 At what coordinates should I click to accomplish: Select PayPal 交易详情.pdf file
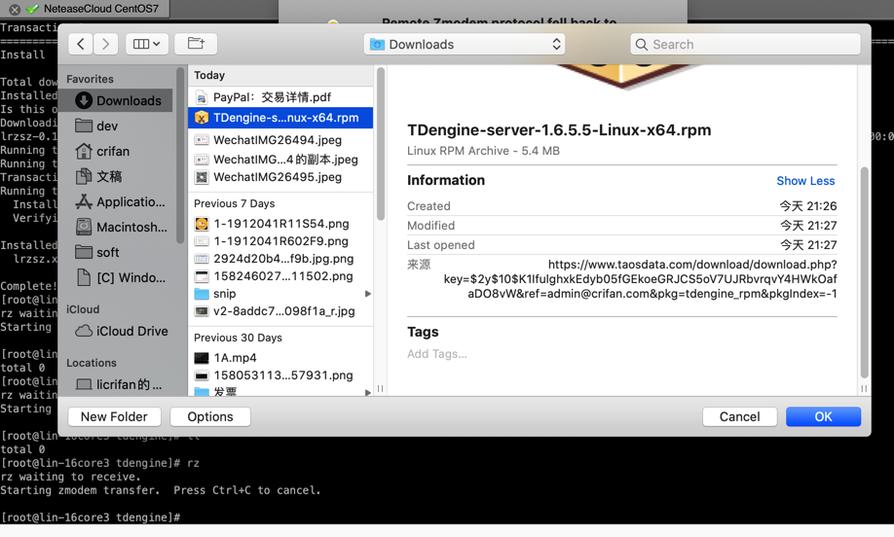click(280, 97)
